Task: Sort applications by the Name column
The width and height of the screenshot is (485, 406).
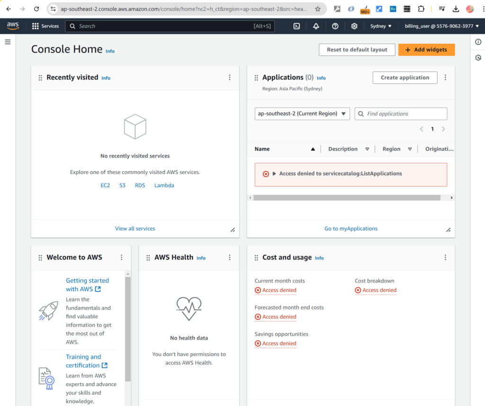Action: tap(284, 149)
